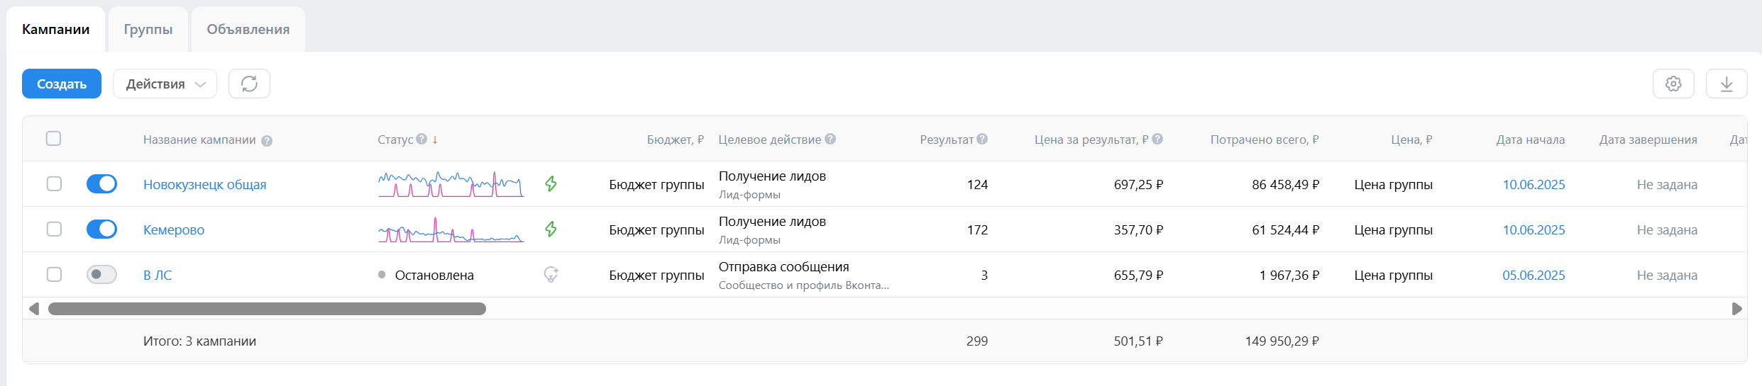
Task: Enable the stopped В ЛС campaign toggle
Action: click(x=101, y=275)
